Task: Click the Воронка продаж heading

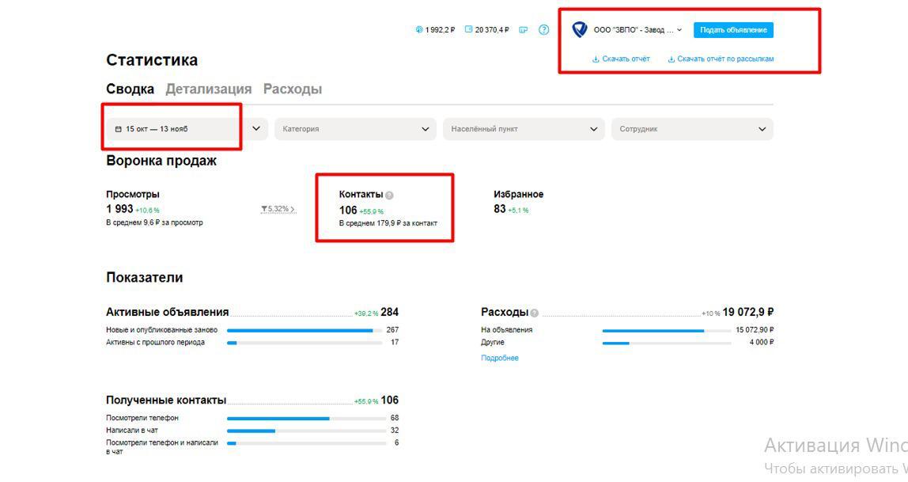Action: [161, 161]
